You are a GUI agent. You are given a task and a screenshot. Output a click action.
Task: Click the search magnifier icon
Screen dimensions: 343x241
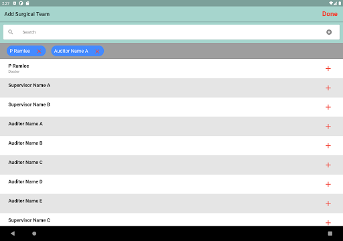11,32
